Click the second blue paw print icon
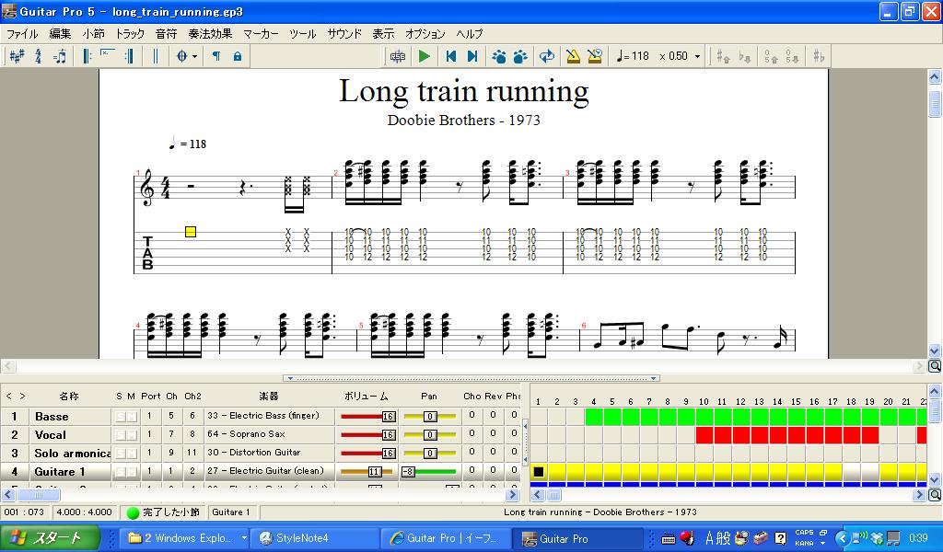943x552 pixels. (520, 56)
